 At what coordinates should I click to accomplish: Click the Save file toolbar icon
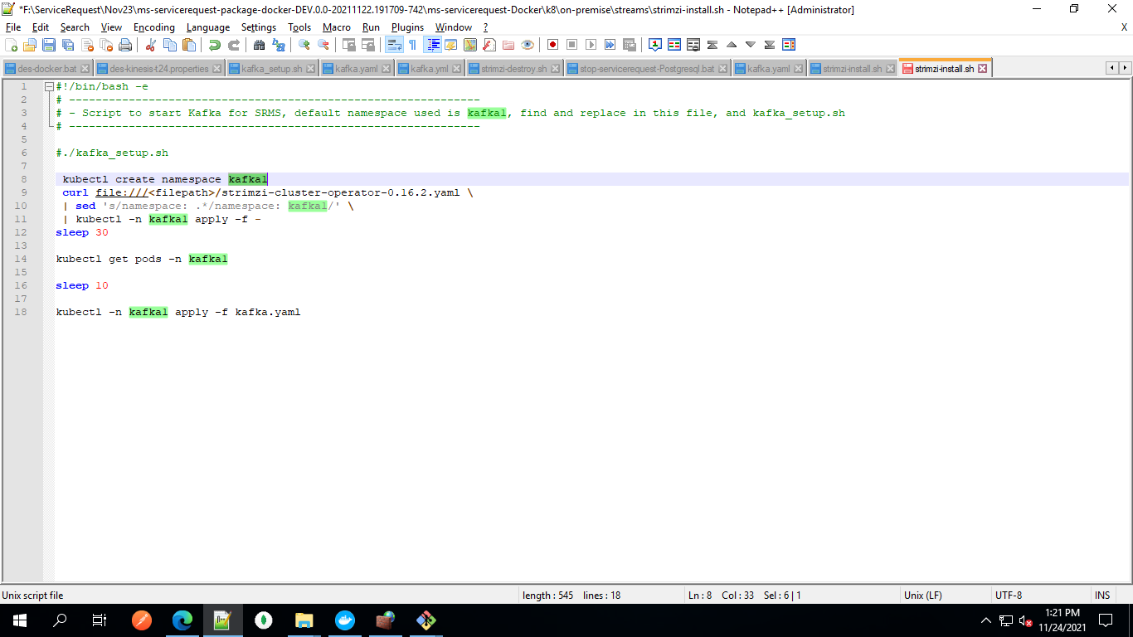[48, 45]
